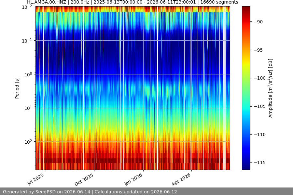Click the 10^-1 period tick label
Viewport: 293px width, 195px height.
(x=27, y=41)
